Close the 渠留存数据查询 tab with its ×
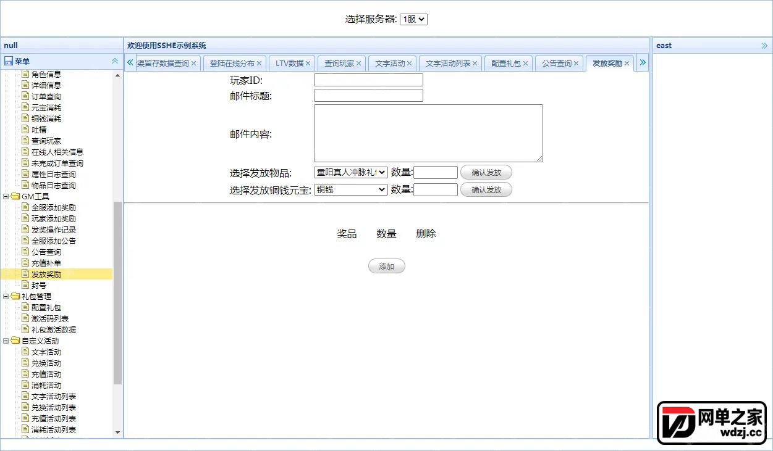773x451 pixels. click(x=193, y=64)
